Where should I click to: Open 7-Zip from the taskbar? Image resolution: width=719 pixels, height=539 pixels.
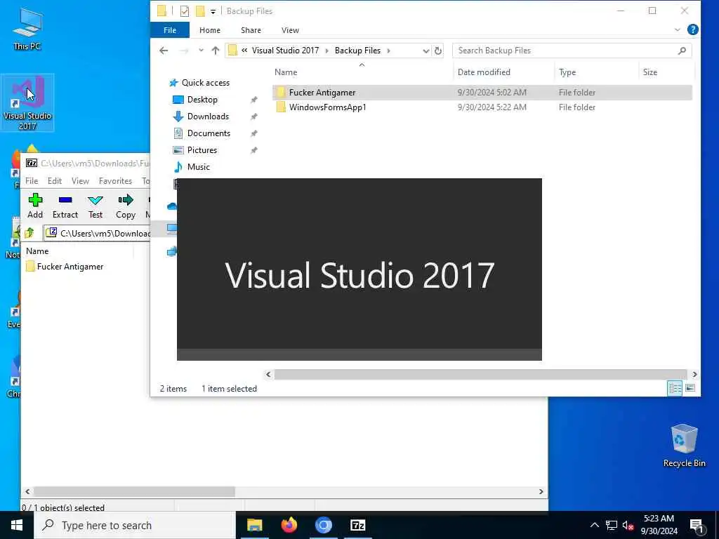(x=357, y=525)
